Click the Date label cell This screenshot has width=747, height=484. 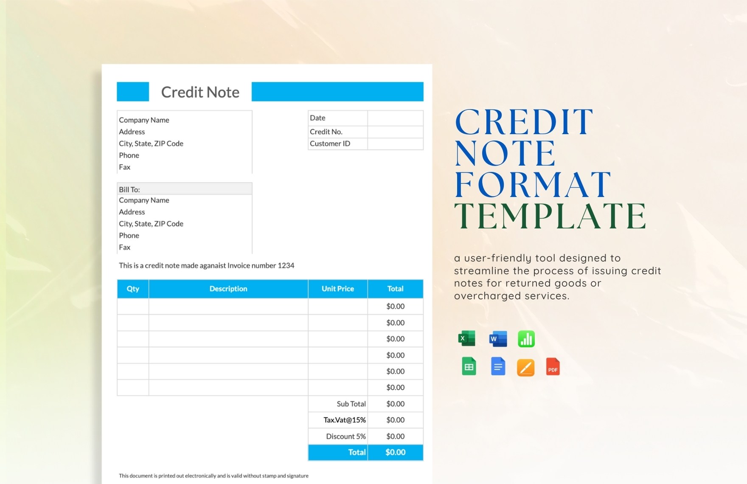338,118
